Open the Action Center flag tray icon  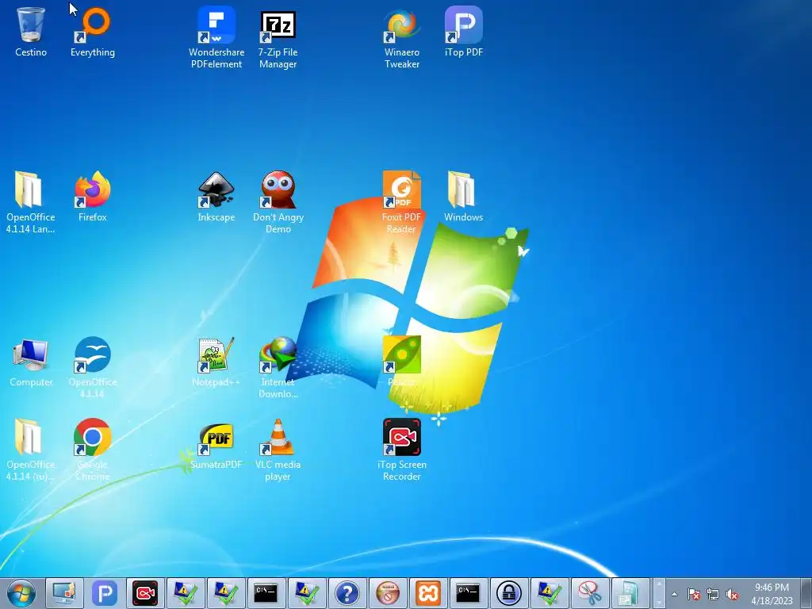point(694,595)
